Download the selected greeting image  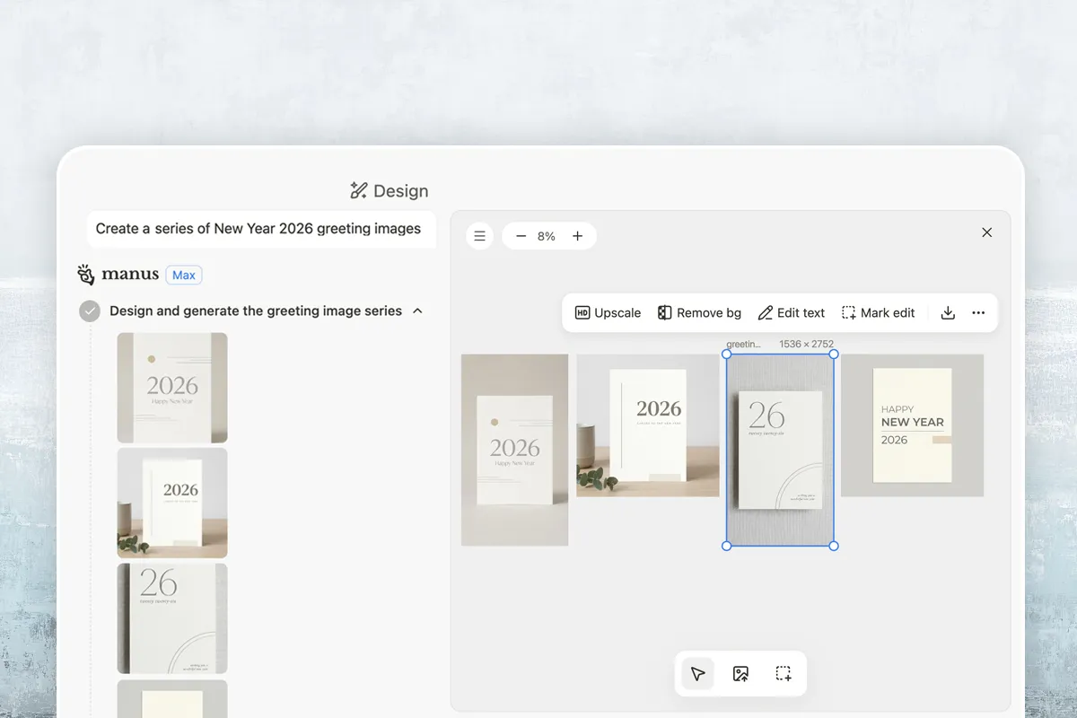pos(948,313)
